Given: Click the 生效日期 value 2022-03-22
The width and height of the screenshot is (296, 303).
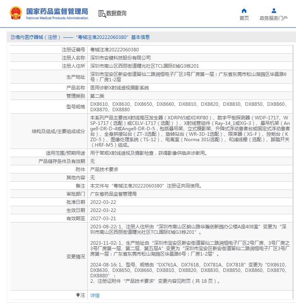Looking at the screenshot, I should coord(103,210).
